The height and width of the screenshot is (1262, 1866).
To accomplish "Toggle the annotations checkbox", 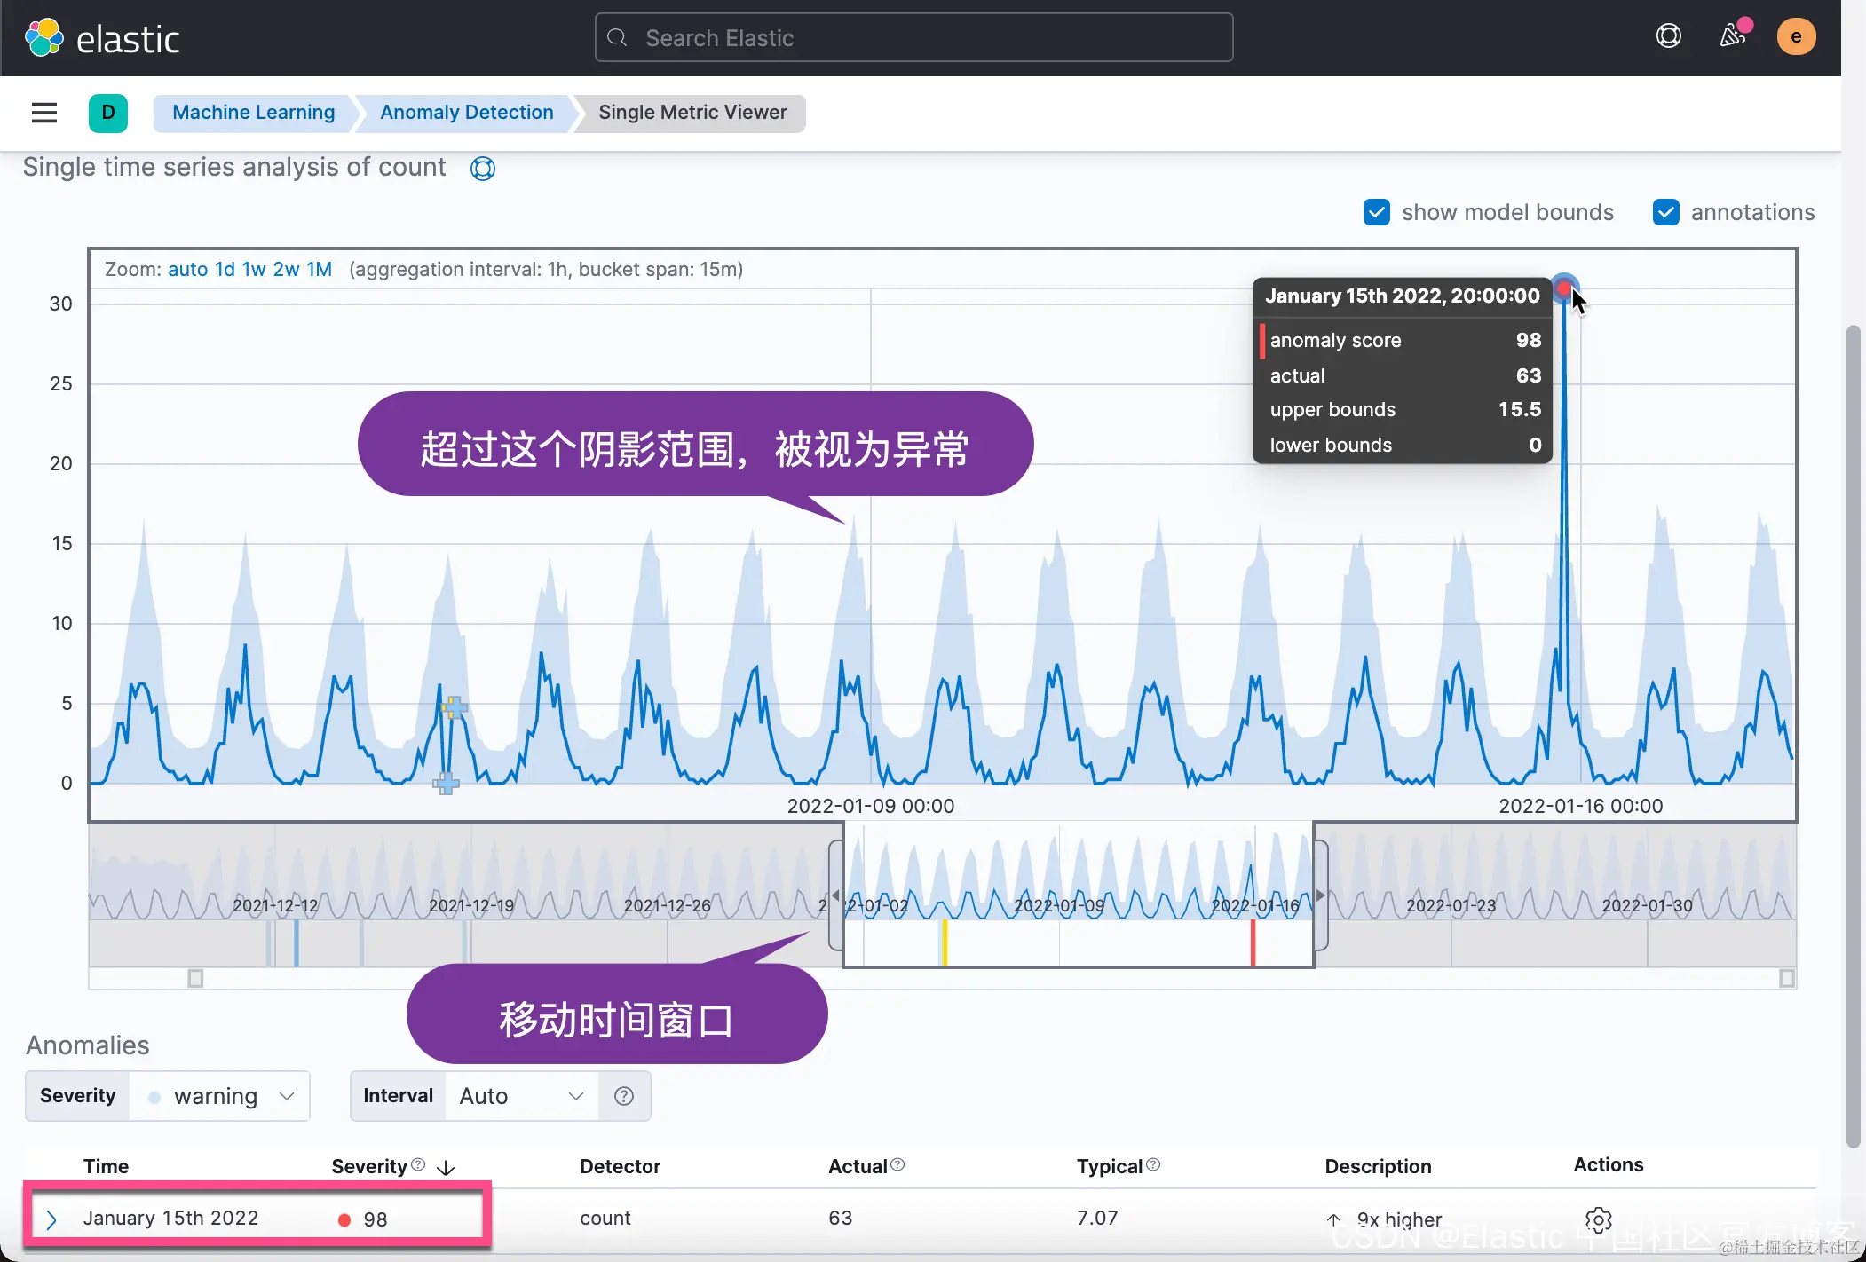I will click(1665, 212).
